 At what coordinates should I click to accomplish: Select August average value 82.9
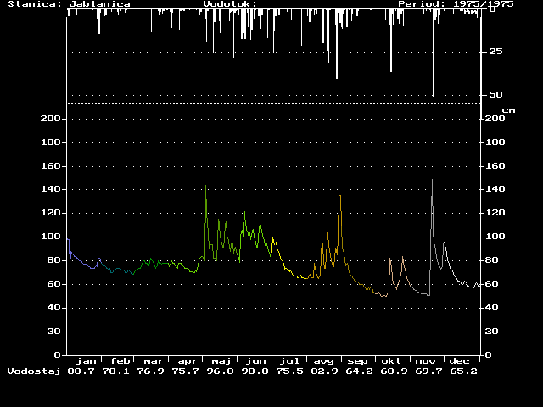(x=324, y=371)
